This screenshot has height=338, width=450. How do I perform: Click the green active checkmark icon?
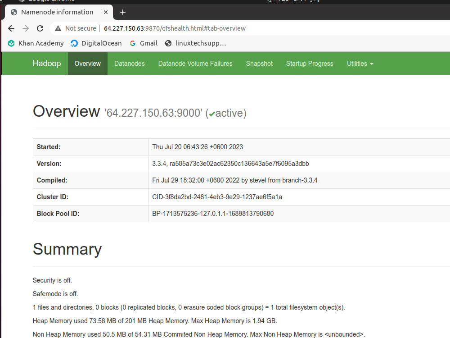(212, 114)
